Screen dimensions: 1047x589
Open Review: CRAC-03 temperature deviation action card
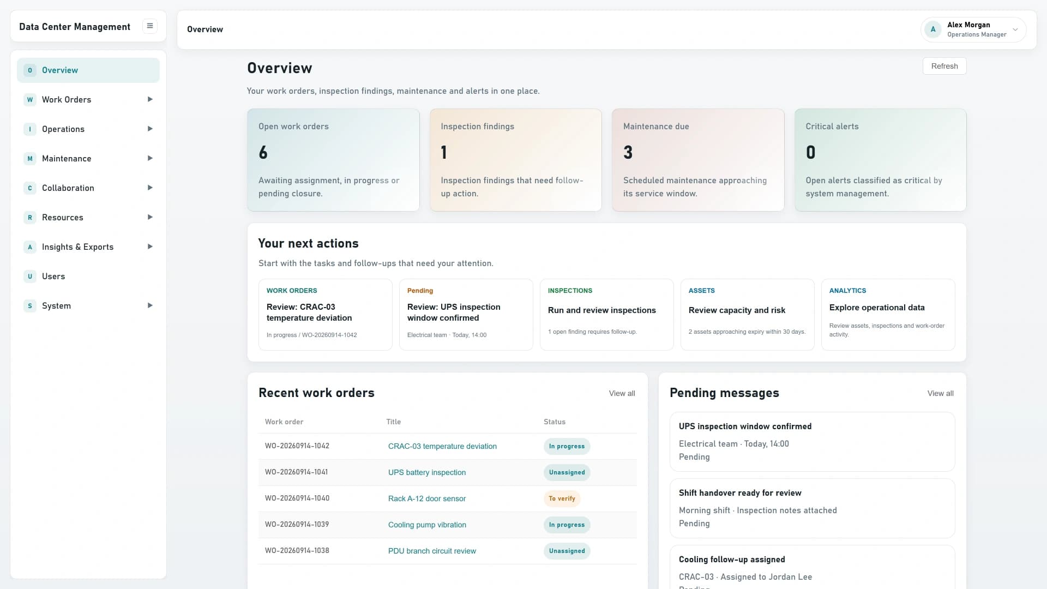[x=325, y=315]
